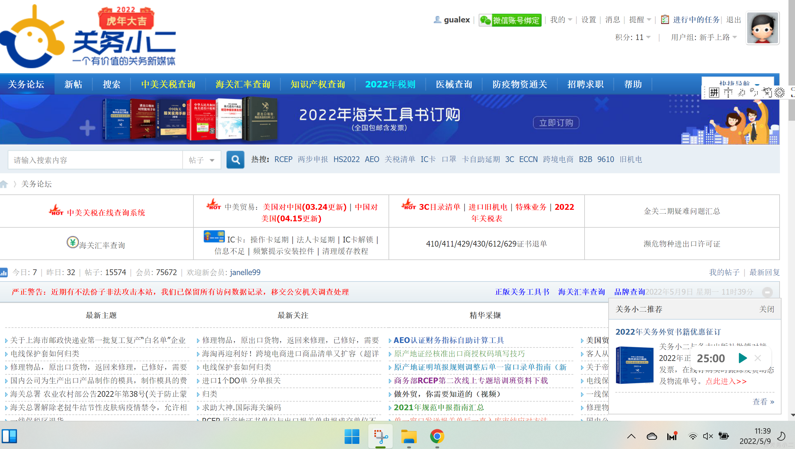
Task: Open the Widgets panel on taskbar
Action: [9, 436]
